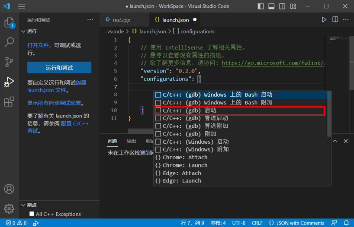Open customize layout icon in title bar
This screenshot has width=354, height=227.
click(293, 6)
